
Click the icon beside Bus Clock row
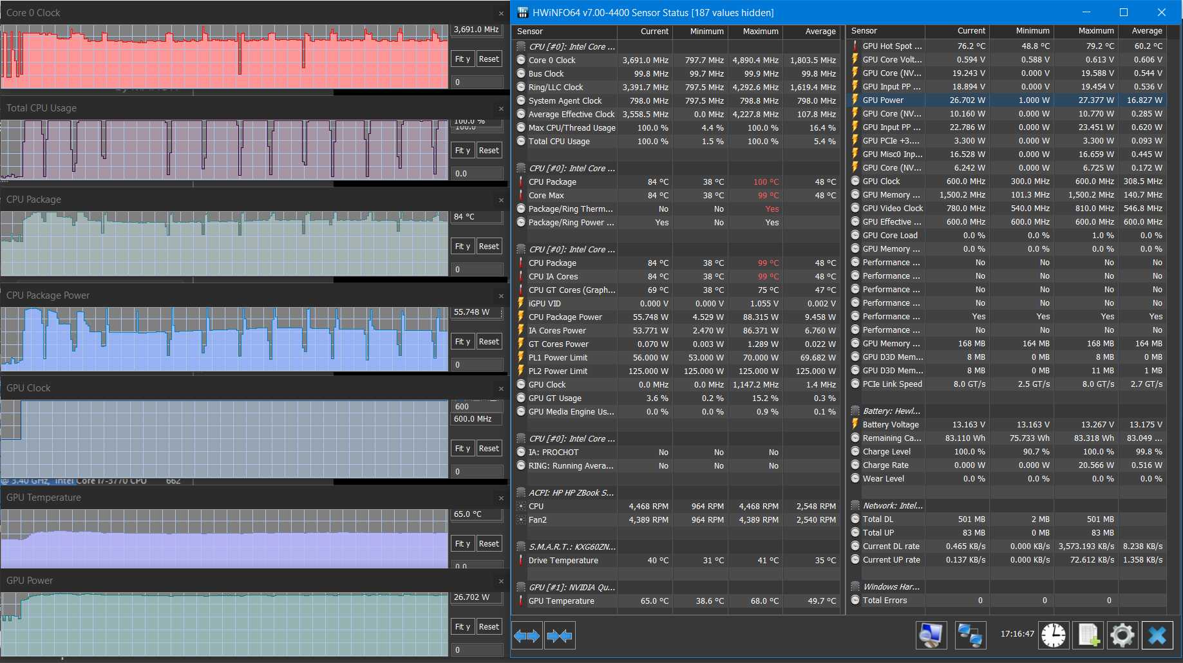[521, 73]
